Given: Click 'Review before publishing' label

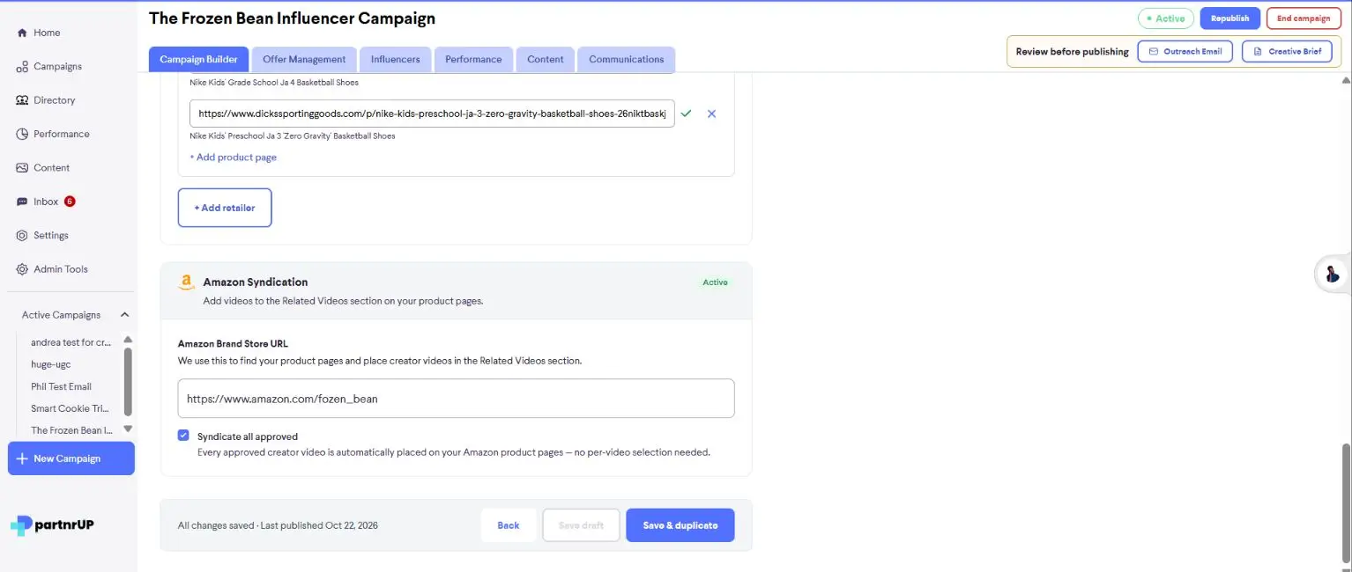Looking at the screenshot, I should (x=1073, y=52).
